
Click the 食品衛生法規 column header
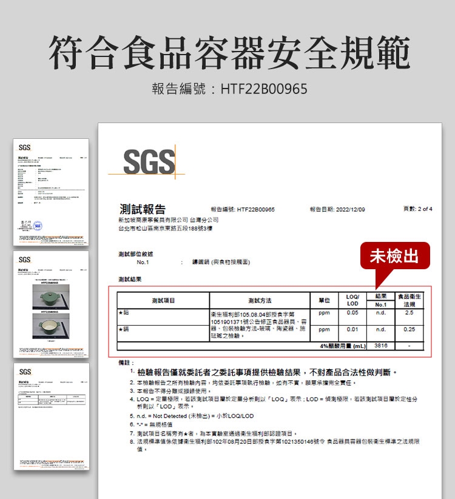(409, 300)
